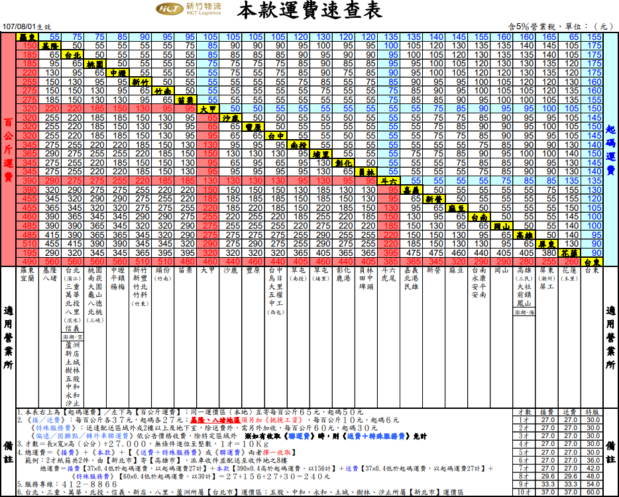
Task: Click the blue 起碼運費 side label
Action: pos(610,150)
